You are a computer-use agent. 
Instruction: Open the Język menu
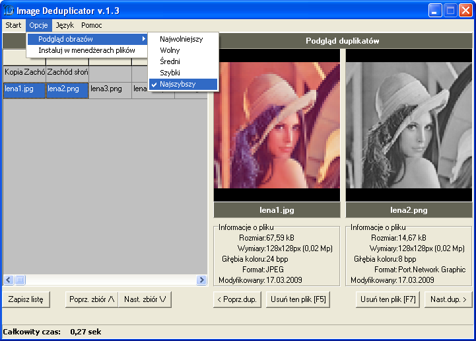click(65, 25)
